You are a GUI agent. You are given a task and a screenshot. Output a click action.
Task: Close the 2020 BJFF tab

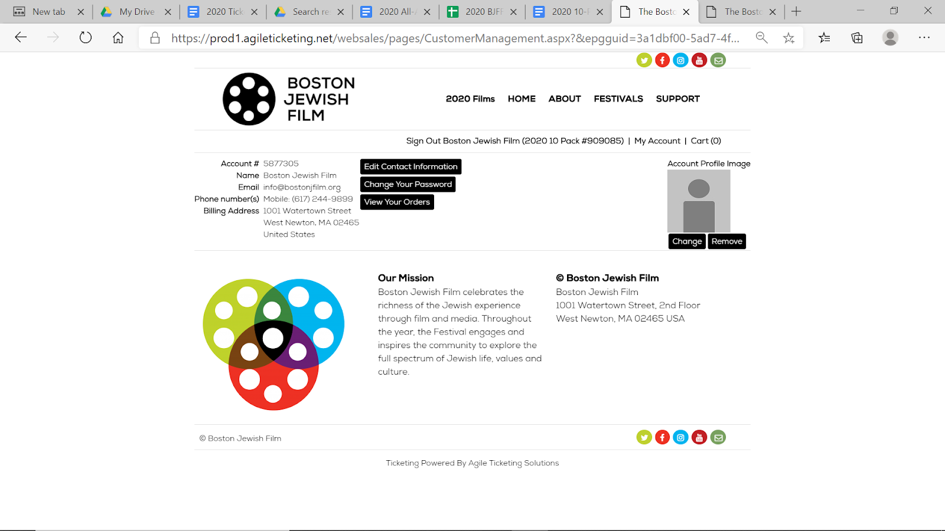(x=513, y=12)
